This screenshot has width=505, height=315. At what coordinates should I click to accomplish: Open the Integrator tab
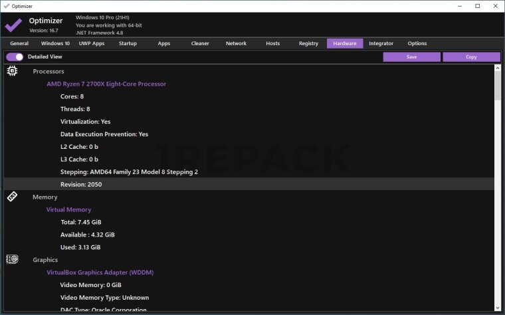[381, 44]
